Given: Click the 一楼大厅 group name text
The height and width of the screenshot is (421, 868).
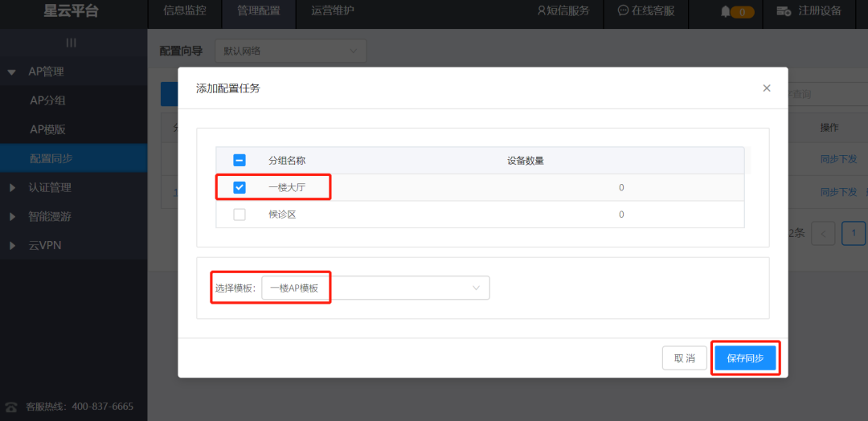Looking at the screenshot, I should point(287,187).
